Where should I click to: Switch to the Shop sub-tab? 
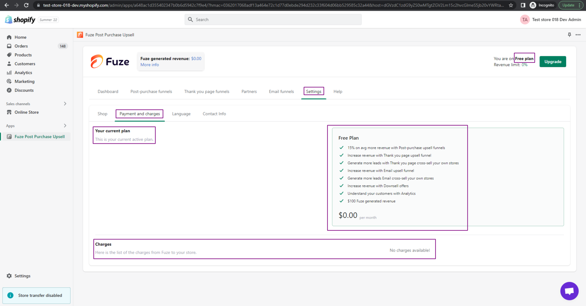(x=103, y=114)
